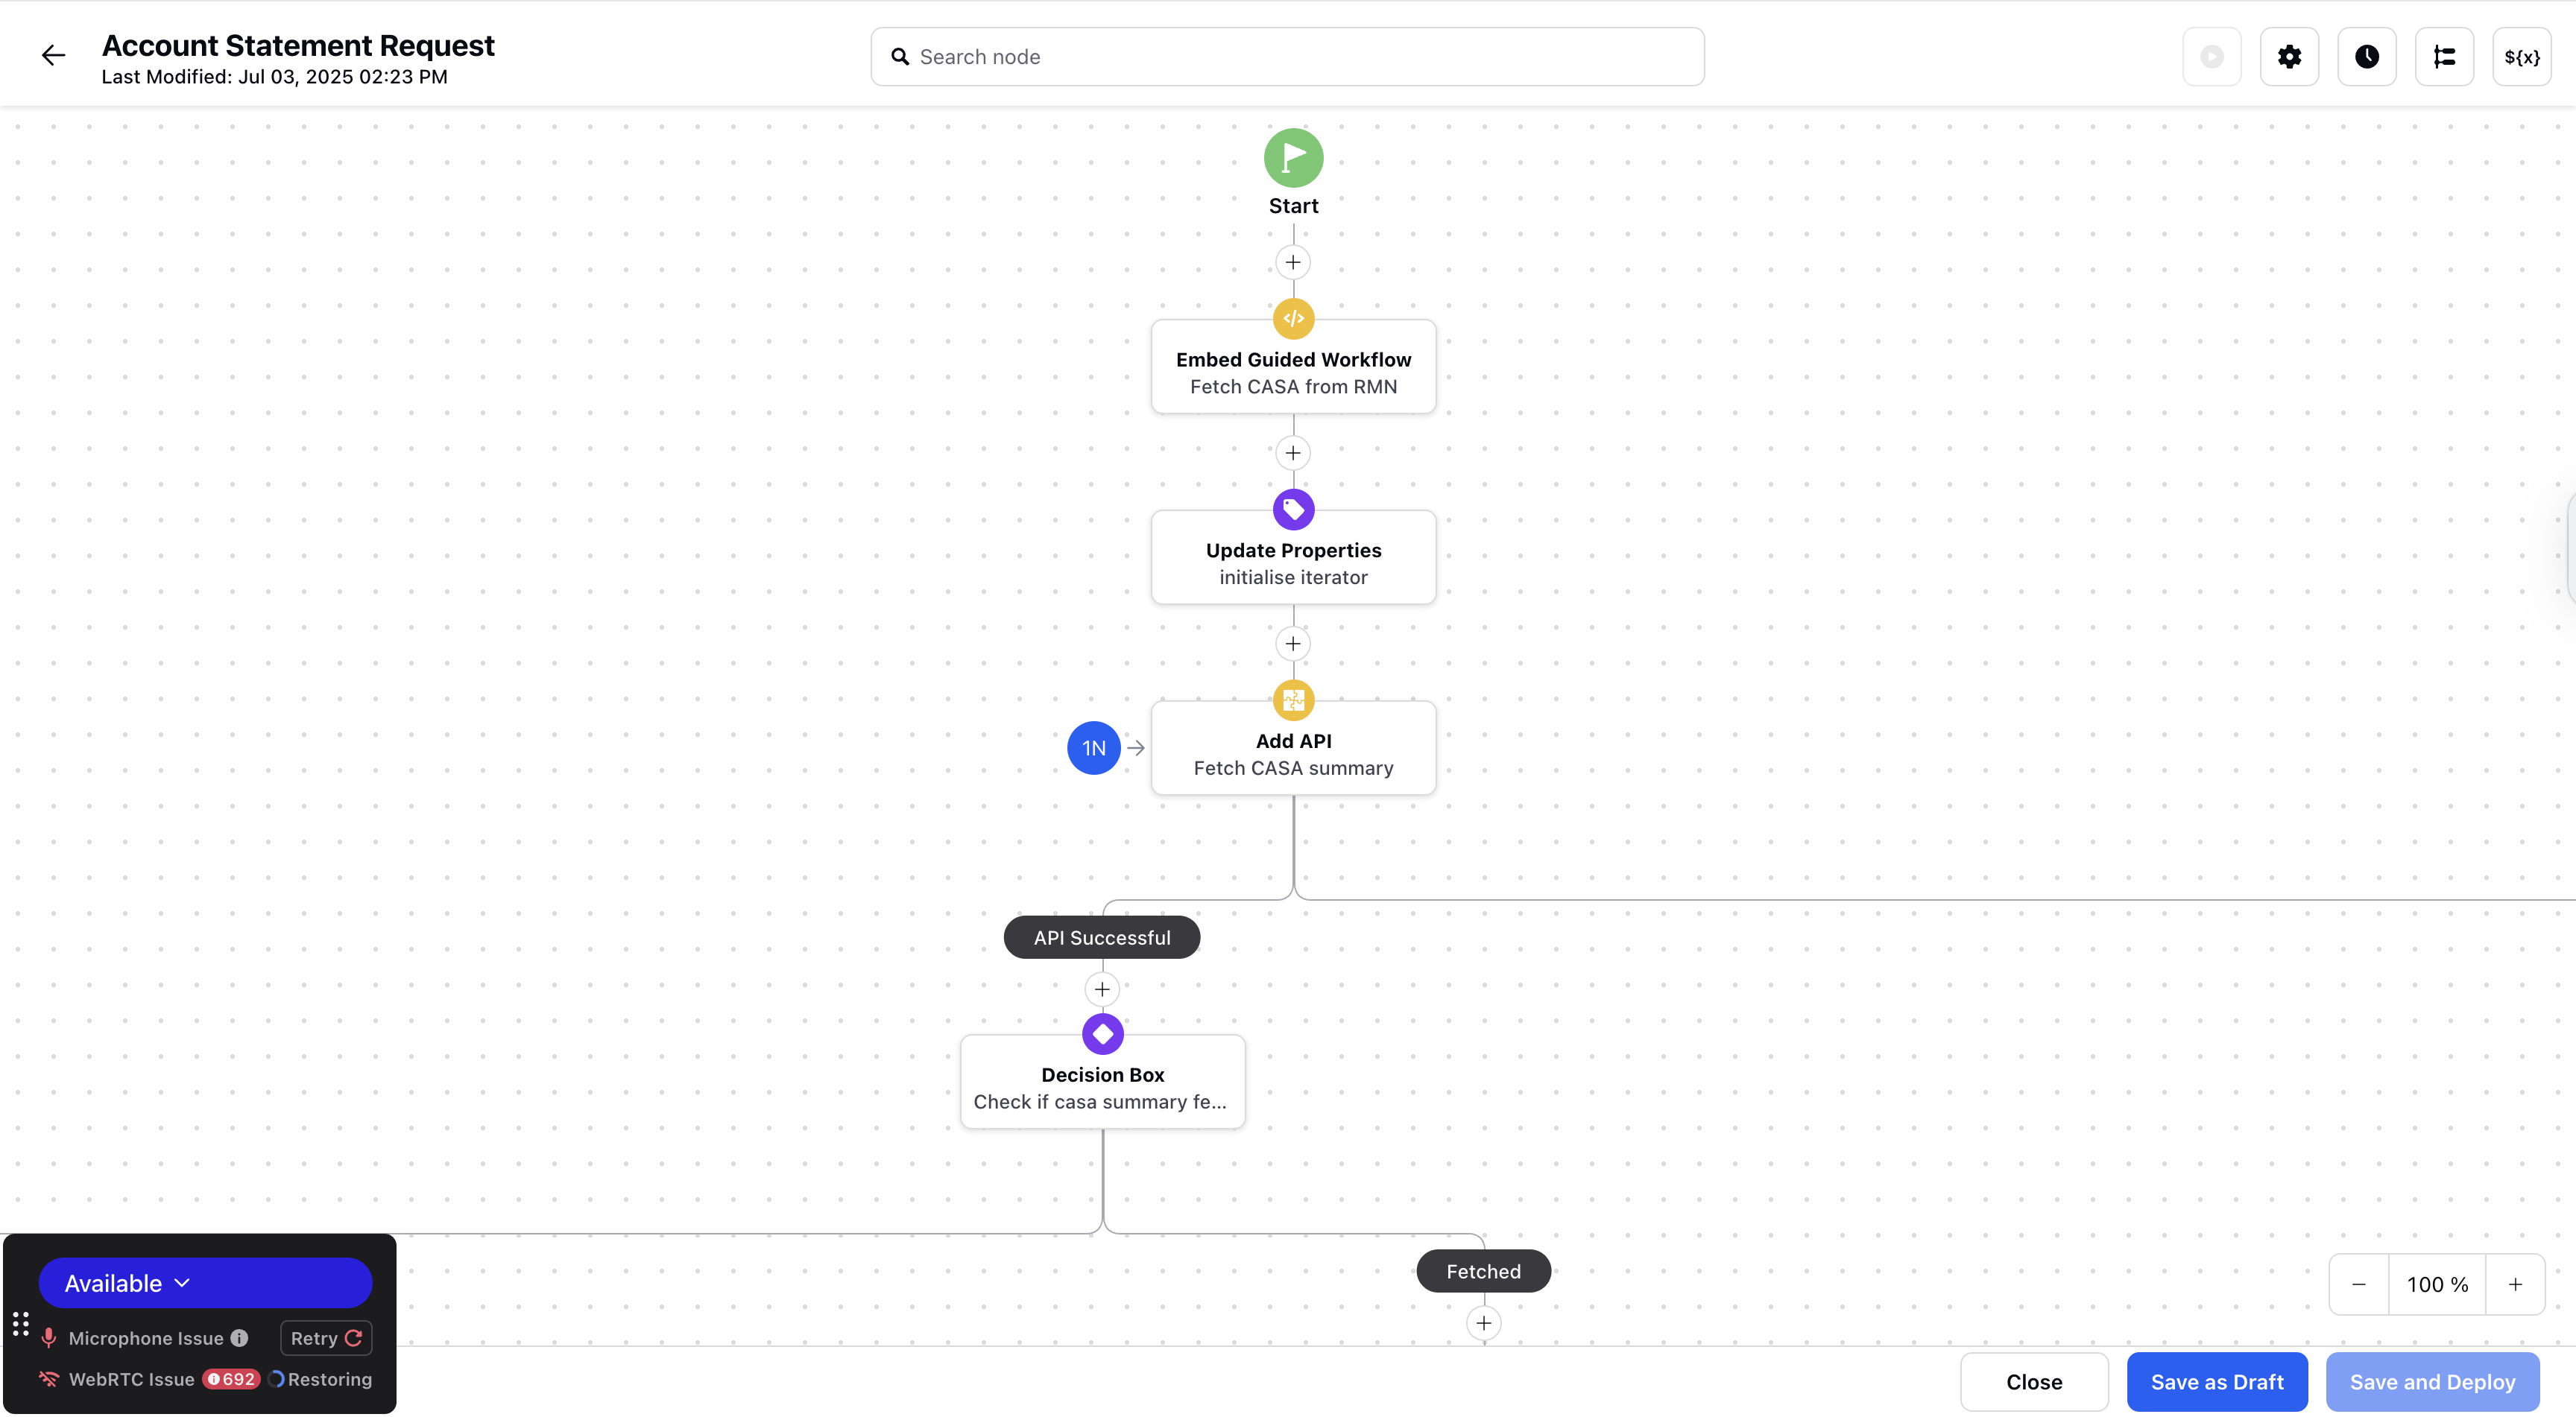The image size is (2576, 1417).
Task: Click the drag handle dots on widget
Action: point(20,1324)
